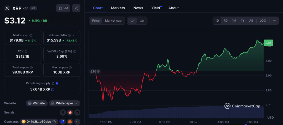Image resolution: width=283 pixels, height=125 pixels.
Task: Add XRP to watchlist star button
Action: (x=63, y=8)
